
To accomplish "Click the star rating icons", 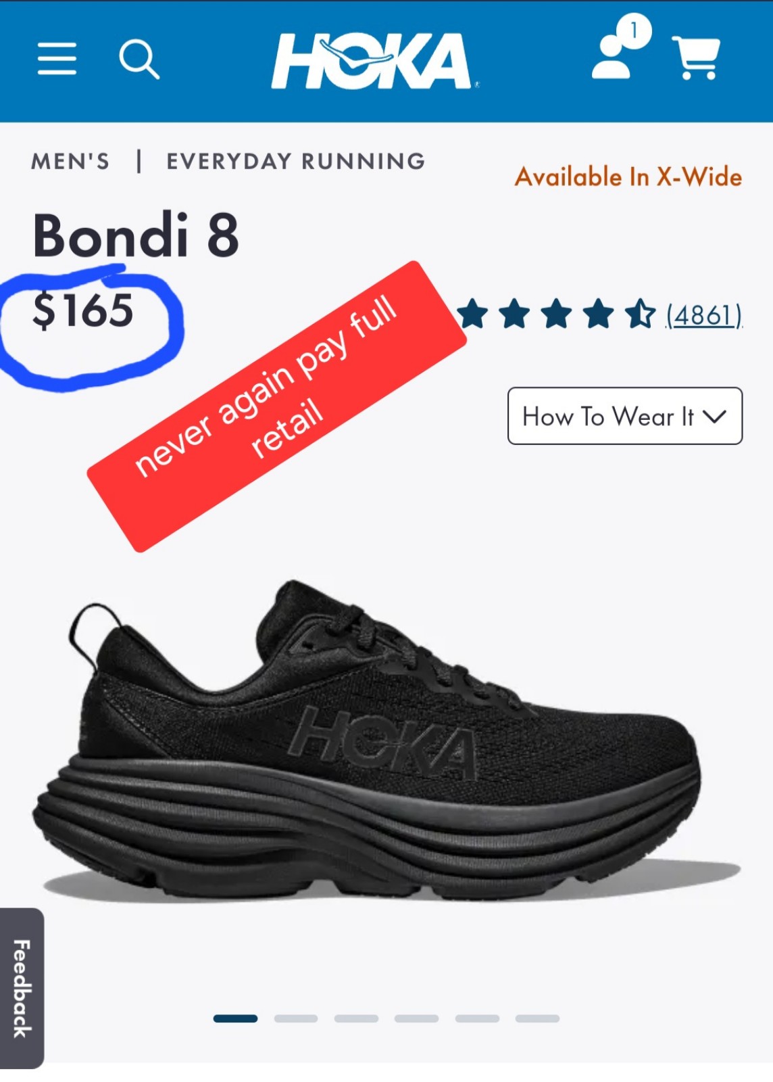I will coord(556,314).
